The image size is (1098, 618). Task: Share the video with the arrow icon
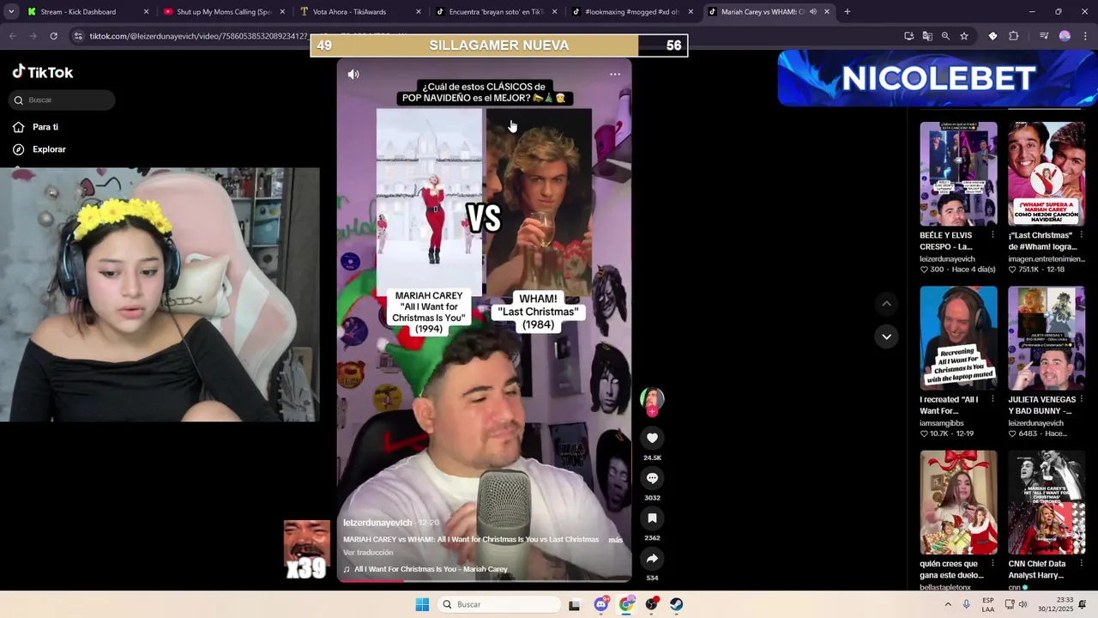tap(652, 559)
